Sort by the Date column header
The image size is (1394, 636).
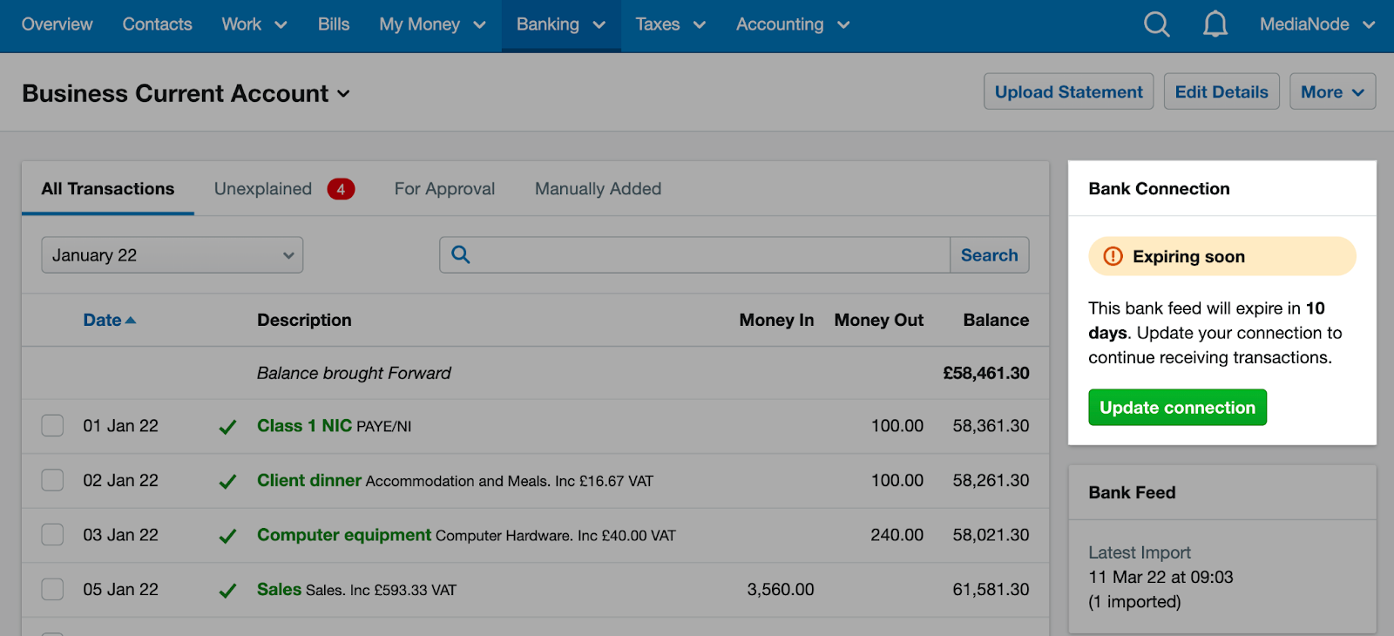click(102, 321)
